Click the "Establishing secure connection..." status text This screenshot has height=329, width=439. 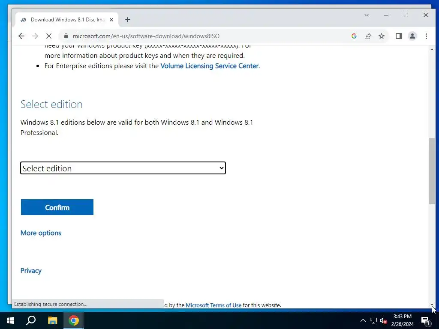click(51, 304)
